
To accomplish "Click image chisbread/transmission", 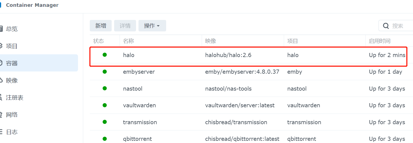I will (x=236, y=122).
